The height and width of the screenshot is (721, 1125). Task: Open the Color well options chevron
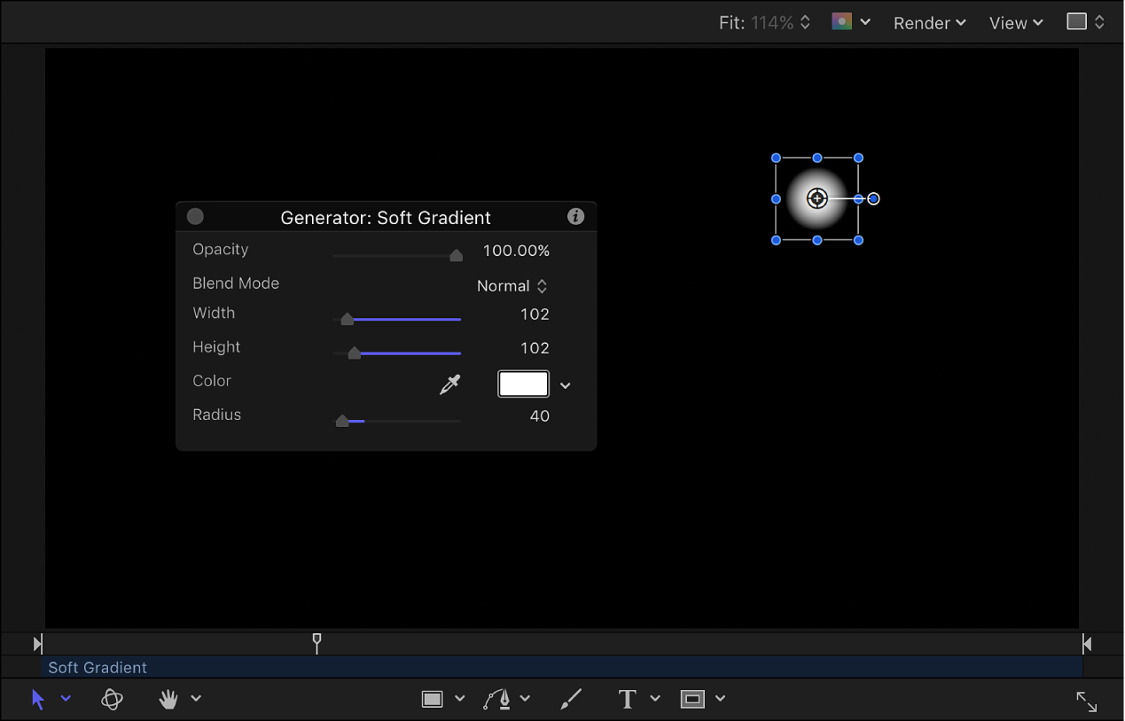(x=565, y=384)
